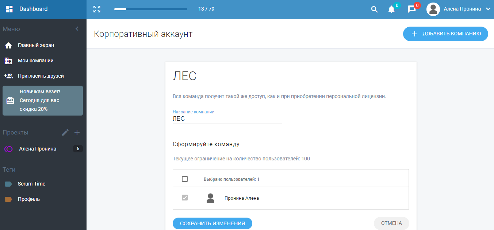Click ДОБАВИТЬ КОМПАНИЮ button
The width and height of the screenshot is (494, 230).
(445, 34)
